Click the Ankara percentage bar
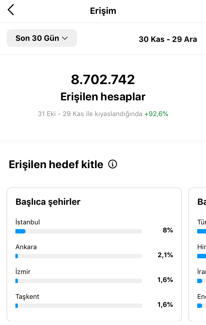The image size is (206, 325). [x=79, y=256]
